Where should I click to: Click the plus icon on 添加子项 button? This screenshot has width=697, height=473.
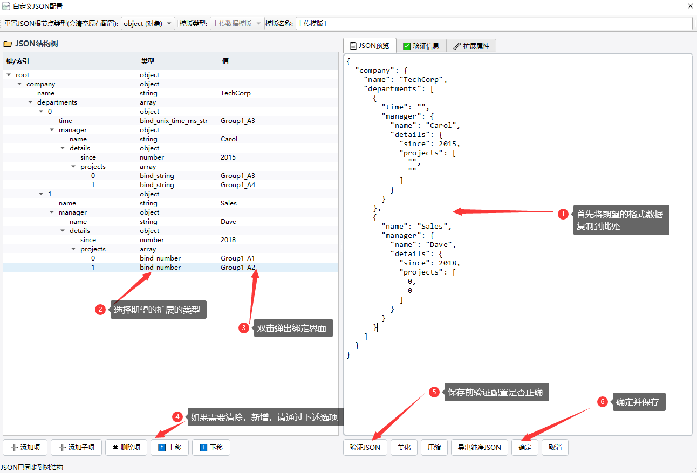point(63,448)
